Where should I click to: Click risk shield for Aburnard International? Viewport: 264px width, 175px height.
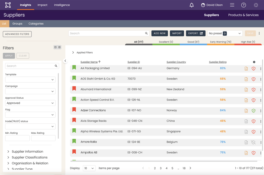253,90
